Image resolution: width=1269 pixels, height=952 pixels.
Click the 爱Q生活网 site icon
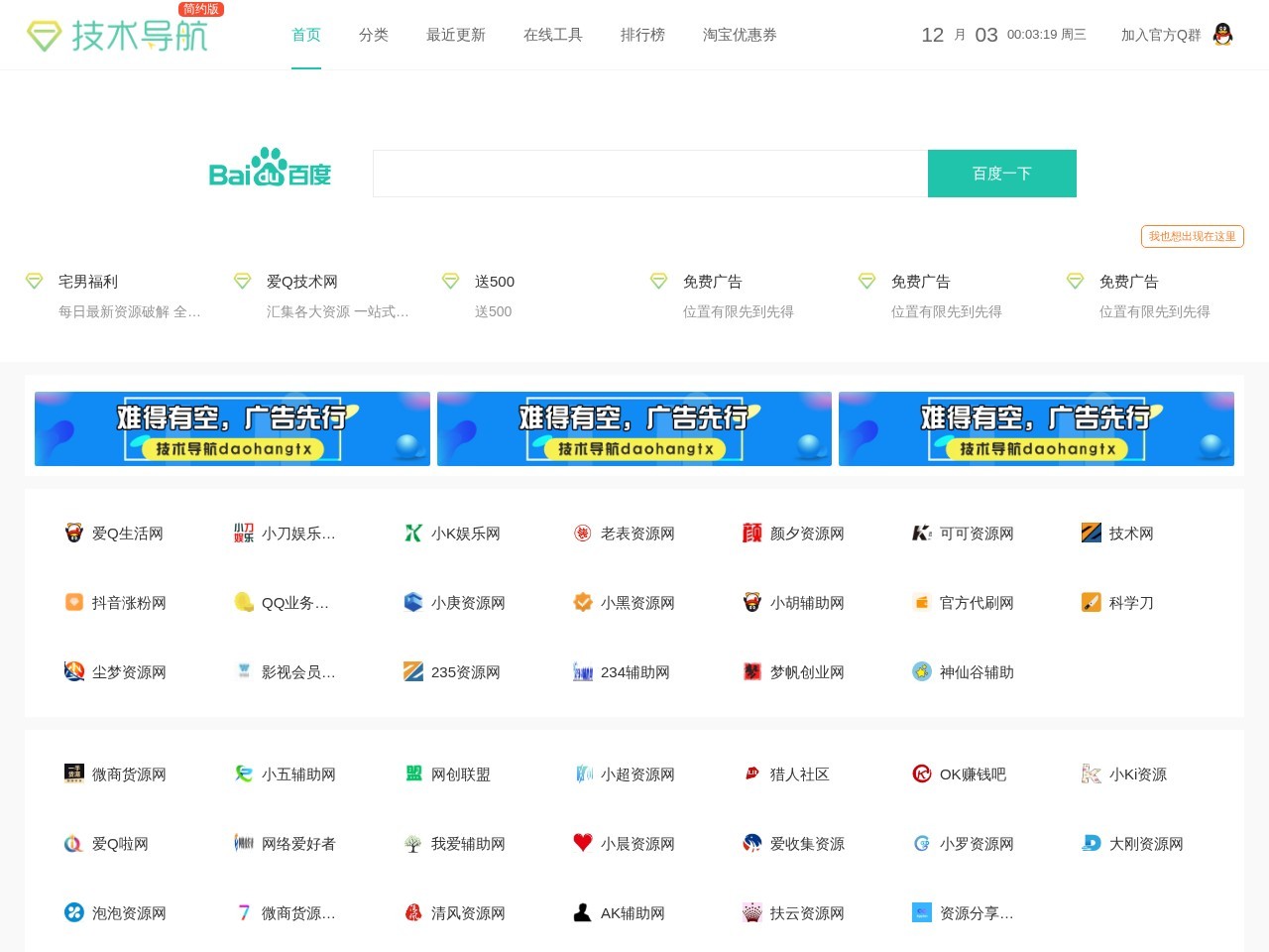click(73, 533)
